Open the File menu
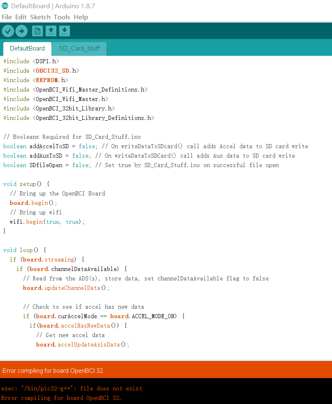 [x=7, y=17]
